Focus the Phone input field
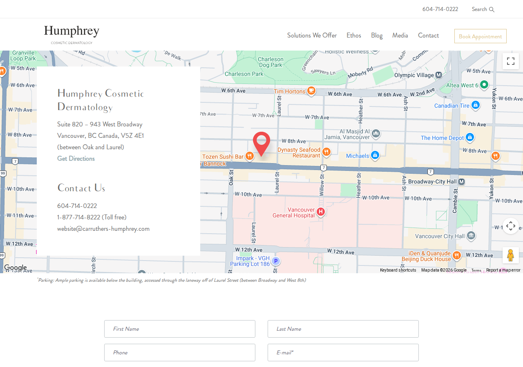Image resolution: width=523 pixels, height=367 pixels. pyautogui.click(x=180, y=352)
